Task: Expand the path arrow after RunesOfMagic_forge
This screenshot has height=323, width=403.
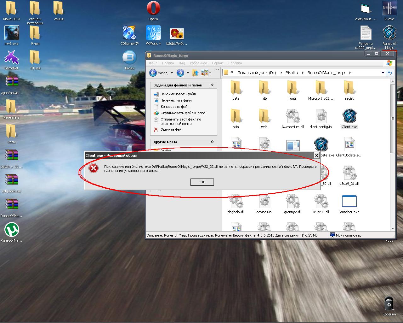Action: click(x=350, y=73)
